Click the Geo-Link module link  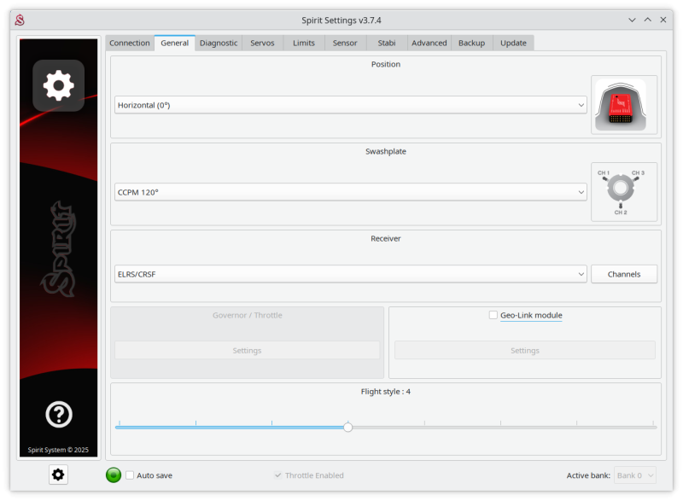533,315
